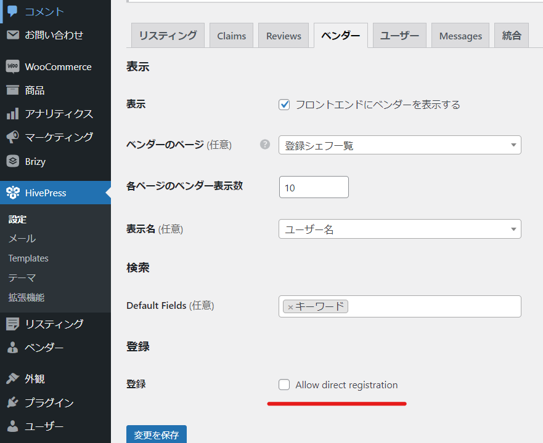This screenshot has height=443, width=543.
Task: Open the HivePress menu icon
Action: click(x=12, y=193)
